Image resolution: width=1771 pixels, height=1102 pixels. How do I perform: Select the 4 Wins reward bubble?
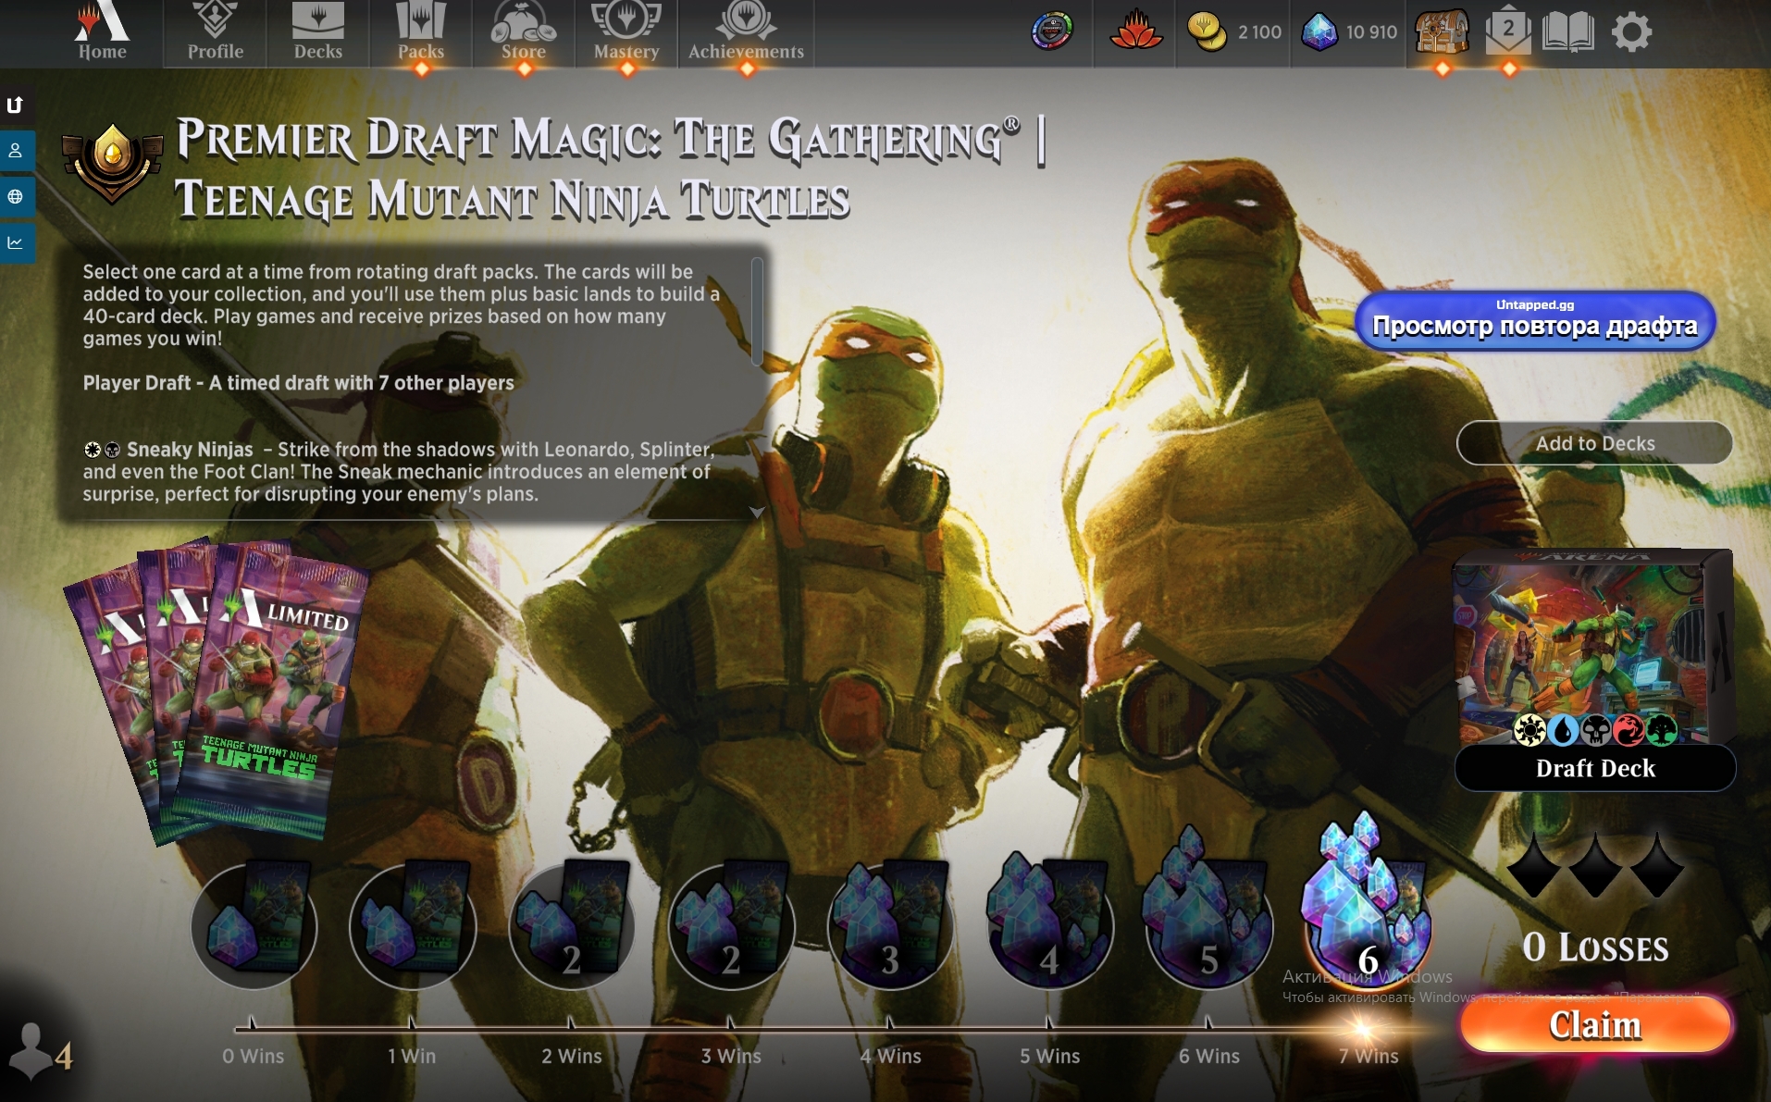[x=890, y=925]
